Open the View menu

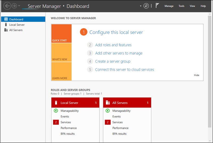192,6
